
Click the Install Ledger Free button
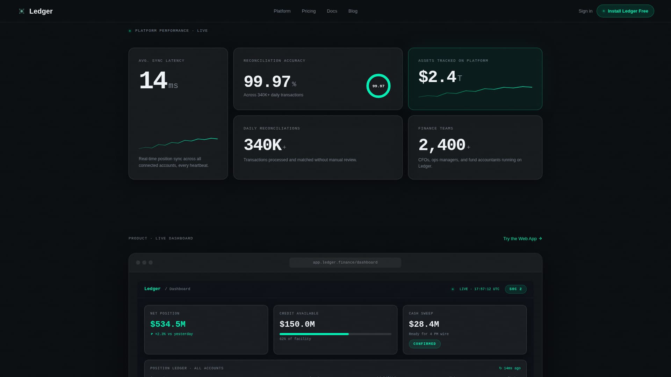[625, 11]
